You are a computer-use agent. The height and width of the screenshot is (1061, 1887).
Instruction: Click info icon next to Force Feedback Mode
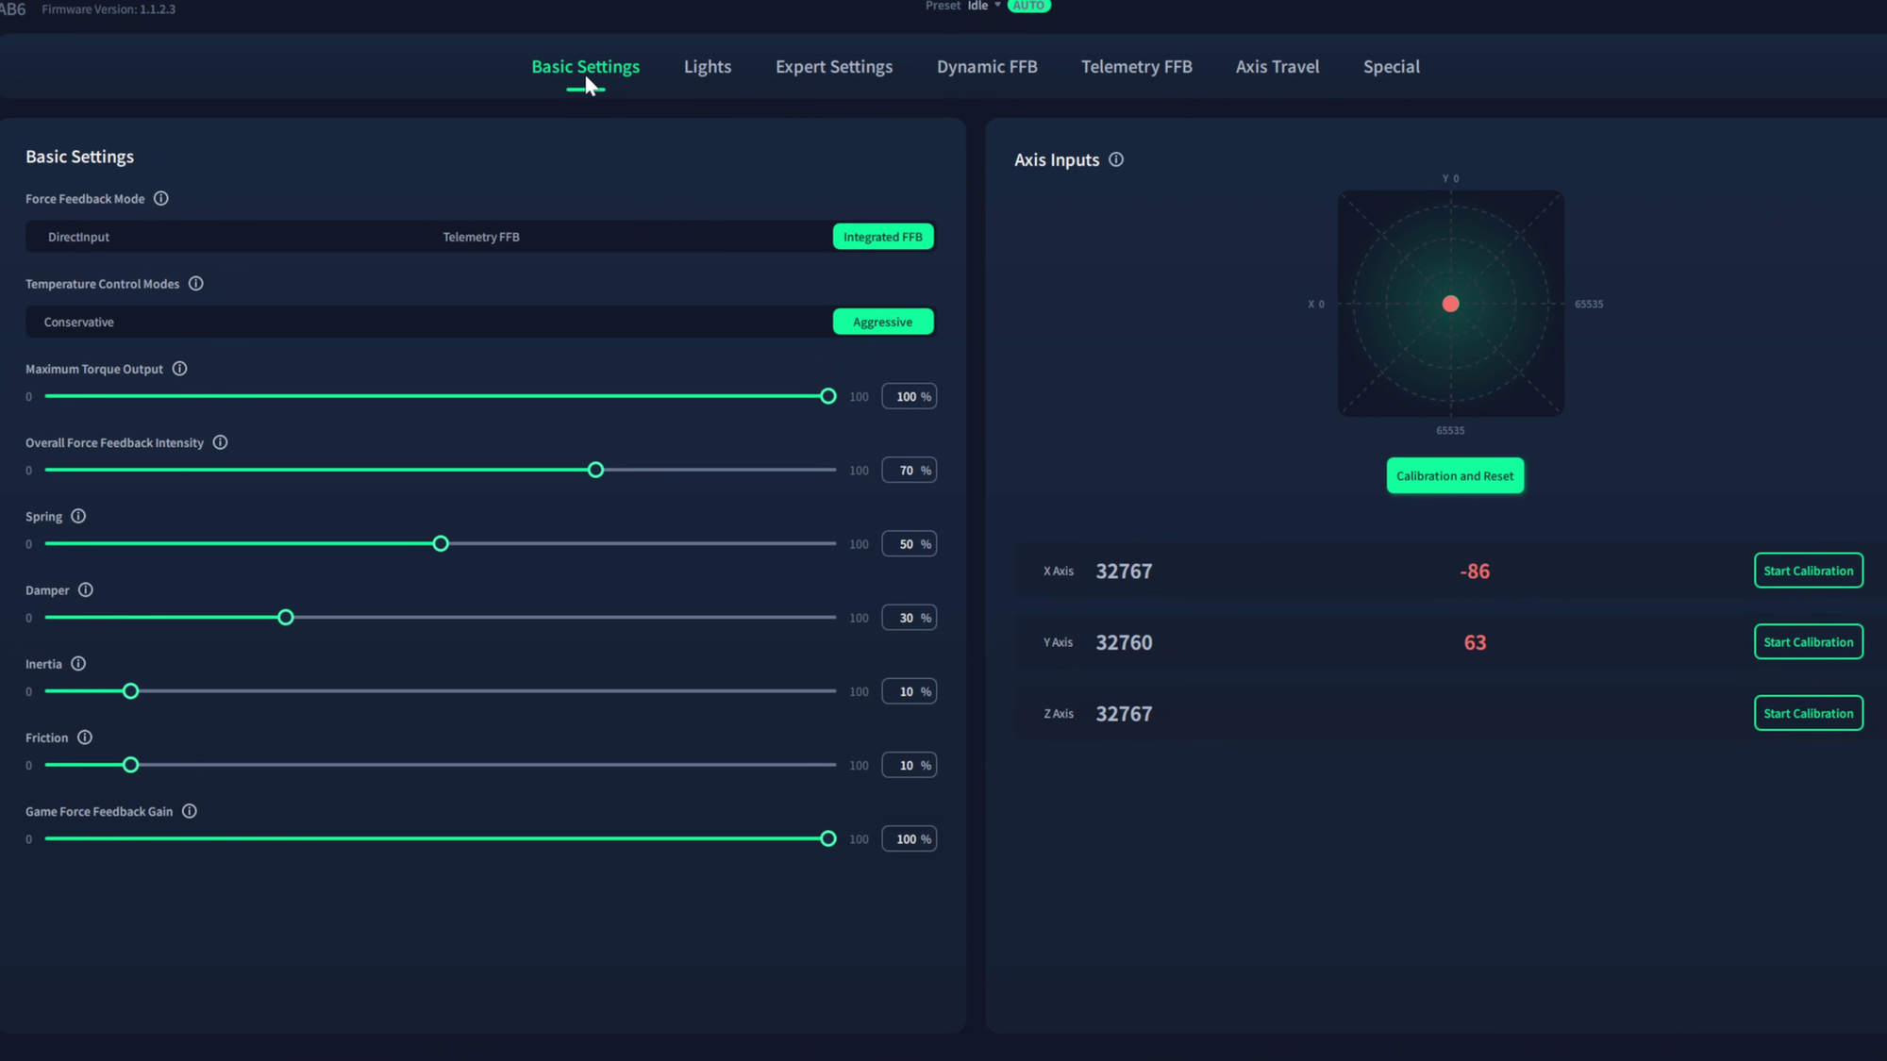[x=161, y=199]
